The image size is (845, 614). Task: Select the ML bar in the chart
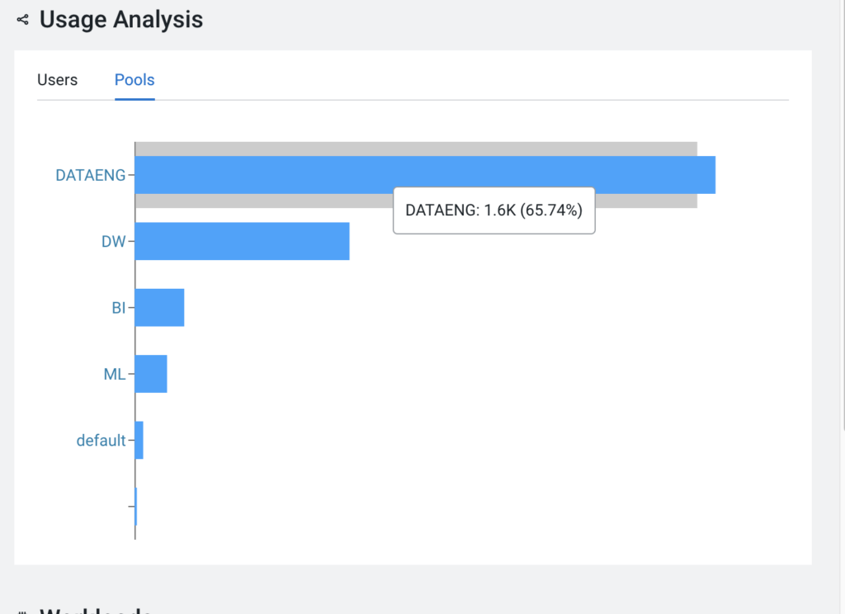(151, 374)
